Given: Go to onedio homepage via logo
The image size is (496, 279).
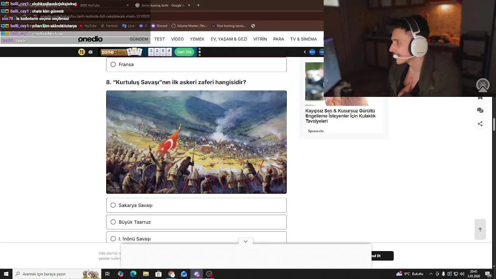Looking at the screenshot, I should pos(90,39).
